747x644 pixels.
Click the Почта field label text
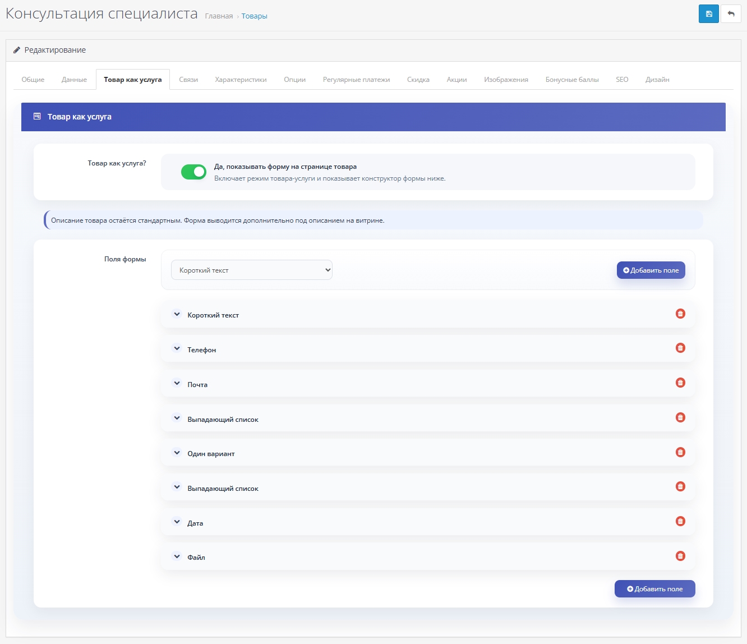[x=197, y=385]
